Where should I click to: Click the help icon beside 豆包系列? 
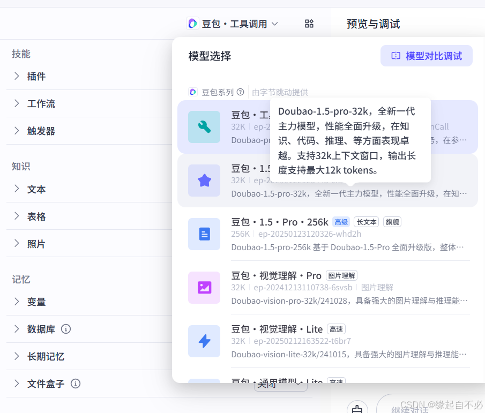[x=240, y=92]
